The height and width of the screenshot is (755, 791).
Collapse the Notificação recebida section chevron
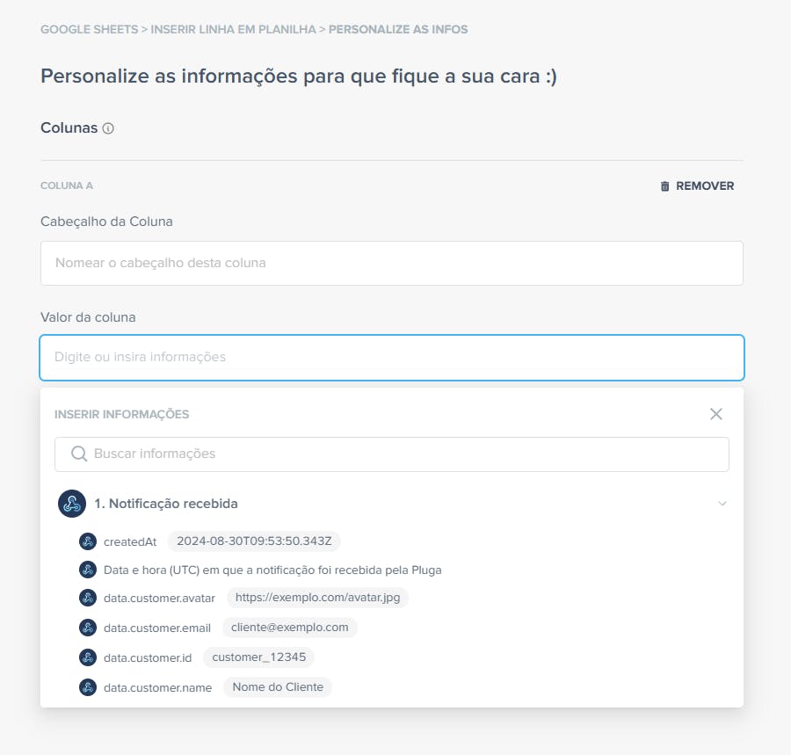click(722, 504)
